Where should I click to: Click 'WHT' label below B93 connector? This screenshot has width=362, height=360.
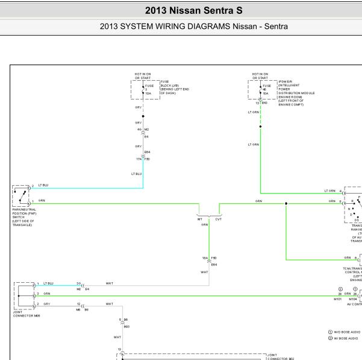(x=117, y=337)
